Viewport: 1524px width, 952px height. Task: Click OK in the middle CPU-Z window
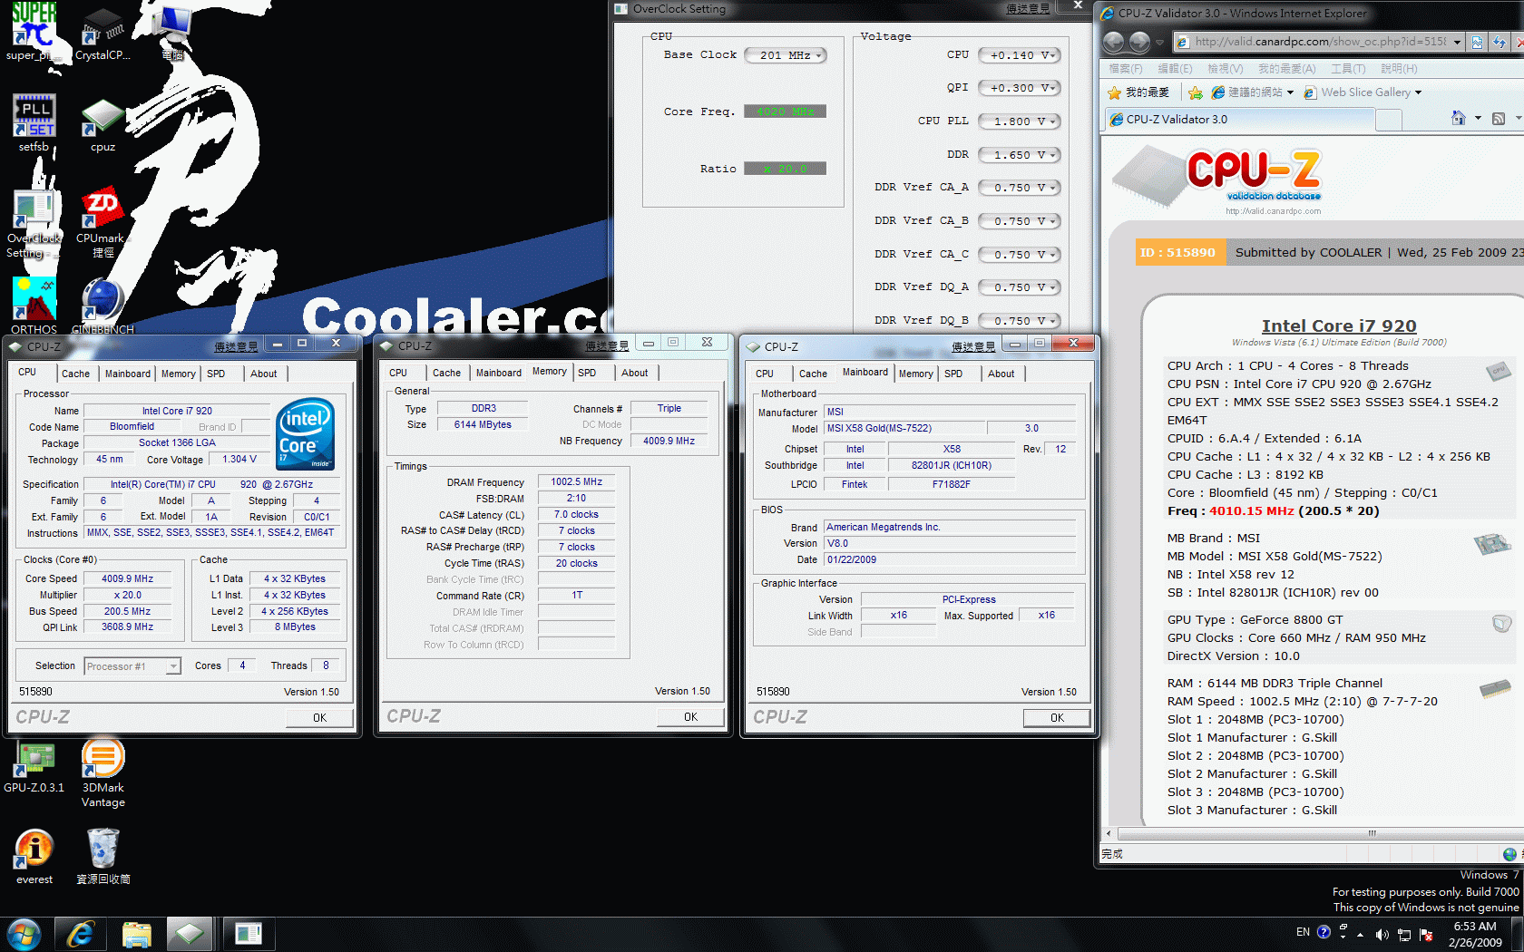690,716
